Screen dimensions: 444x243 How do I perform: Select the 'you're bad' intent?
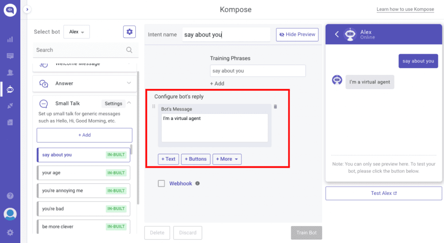pos(84,209)
